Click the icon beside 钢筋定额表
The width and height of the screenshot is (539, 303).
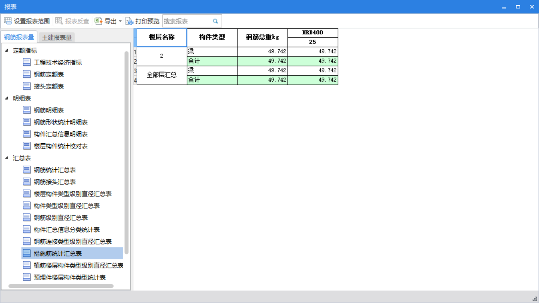27,74
